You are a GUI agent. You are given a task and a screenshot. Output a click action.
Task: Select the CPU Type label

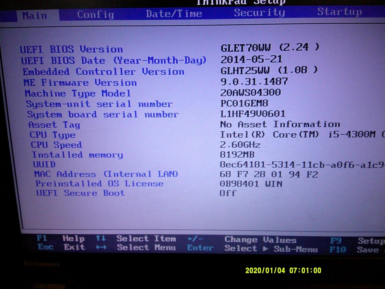tap(53, 135)
